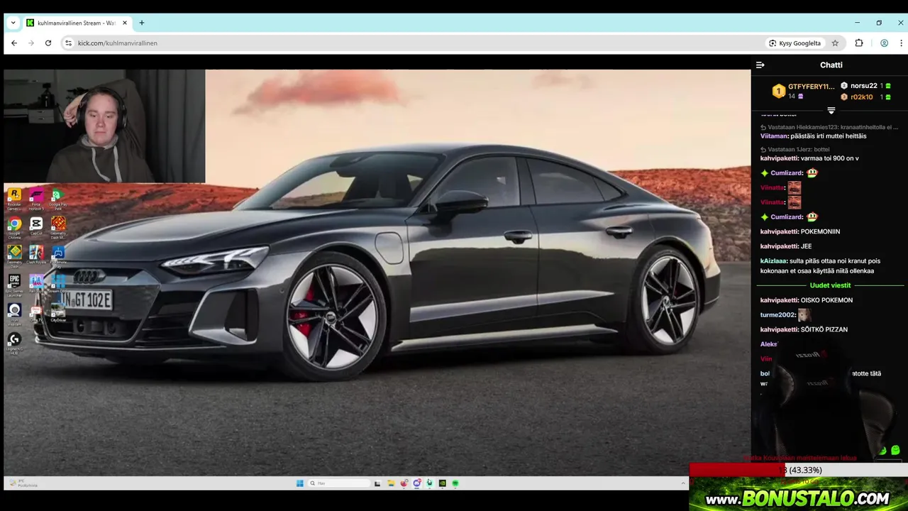This screenshot has height=511, width=908.
Task: Open a new browser tab
Action: [x=142, y=23]
